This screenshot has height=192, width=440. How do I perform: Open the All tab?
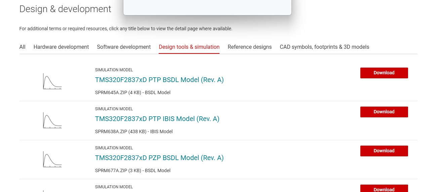click(x=22, y=47)
